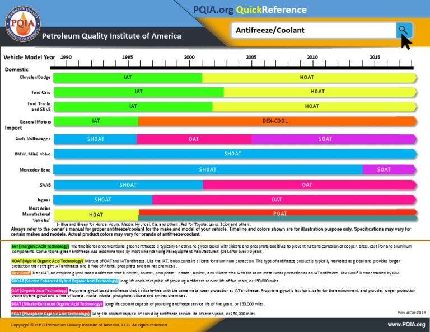The width and height of the screenshot is (430, 332).
Task: Click the yellow HOAT bar for Ford Cars
Action: click(x=320, y=92)
